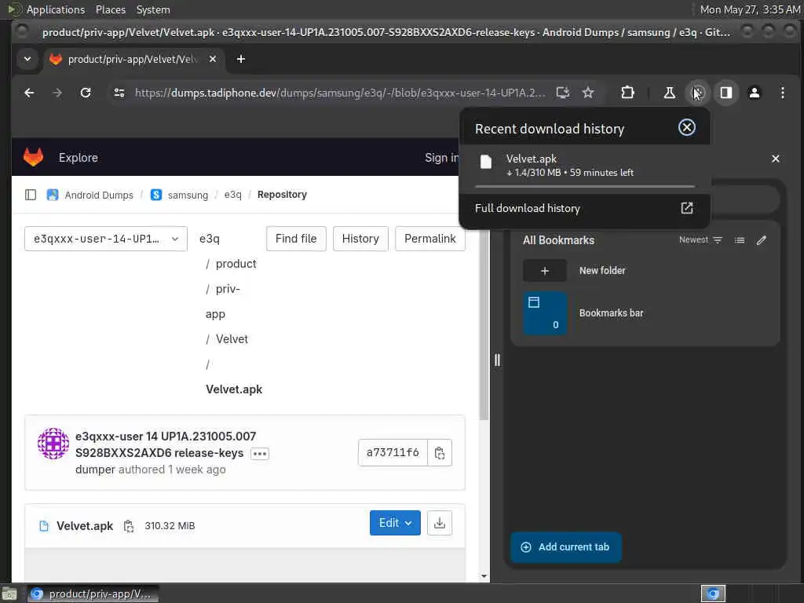Click Add current tab button
The image size is (804, 603).
[566, 547]
